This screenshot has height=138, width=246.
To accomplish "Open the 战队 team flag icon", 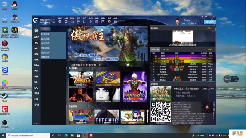I will 103,21.
